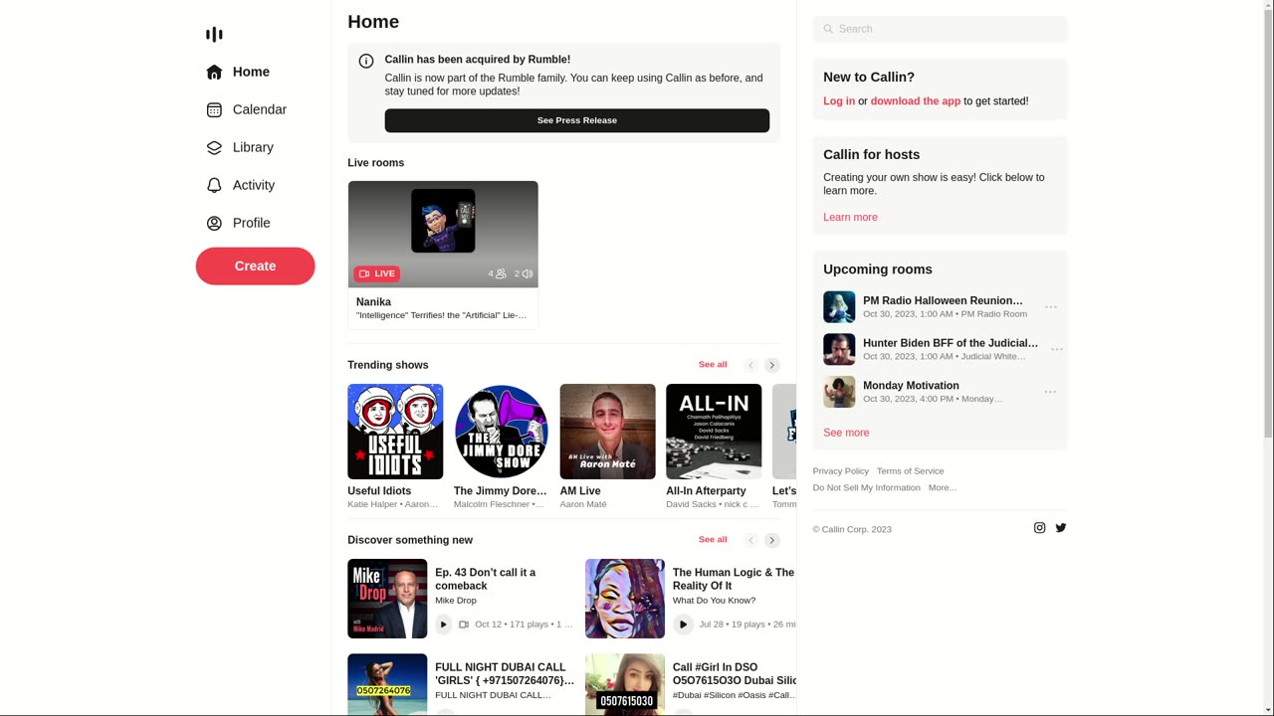Click the search magnifier icon
Image resolution: width=1274 pixels, height=716 pixels.
pyautogui.click(x=828, y=29)
